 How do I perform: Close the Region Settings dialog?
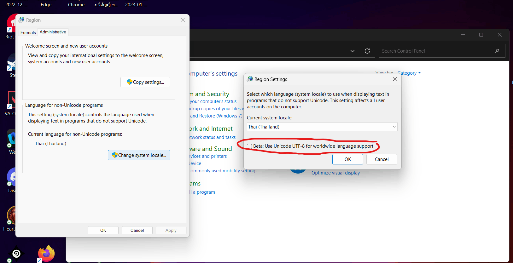[x=394, y=79]
